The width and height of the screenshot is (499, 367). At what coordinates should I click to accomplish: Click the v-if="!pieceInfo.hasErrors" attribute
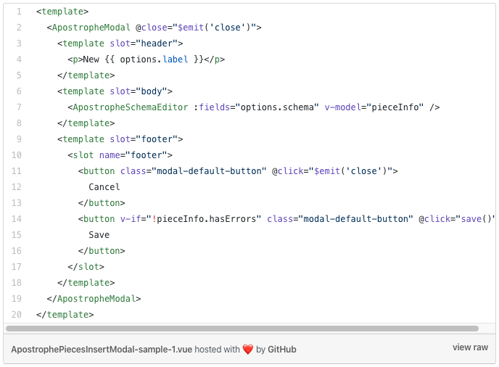191,219
